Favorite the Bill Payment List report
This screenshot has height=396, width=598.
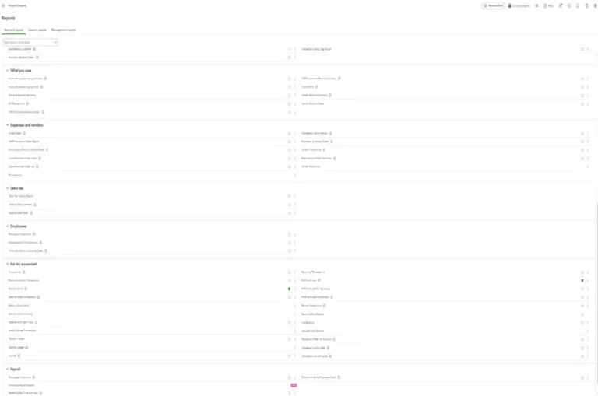pyautogui.click(x=289, y=103)
